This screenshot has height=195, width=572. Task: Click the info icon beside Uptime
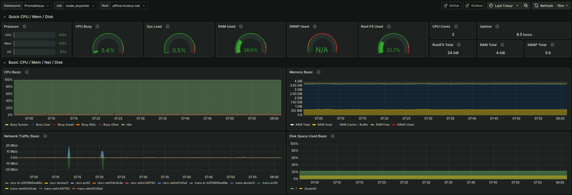[x=497, y=26]
